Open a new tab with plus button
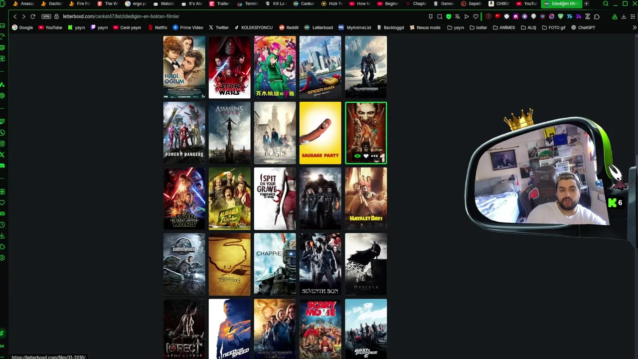This screenshot has width=638, height=359. (586, 3)
